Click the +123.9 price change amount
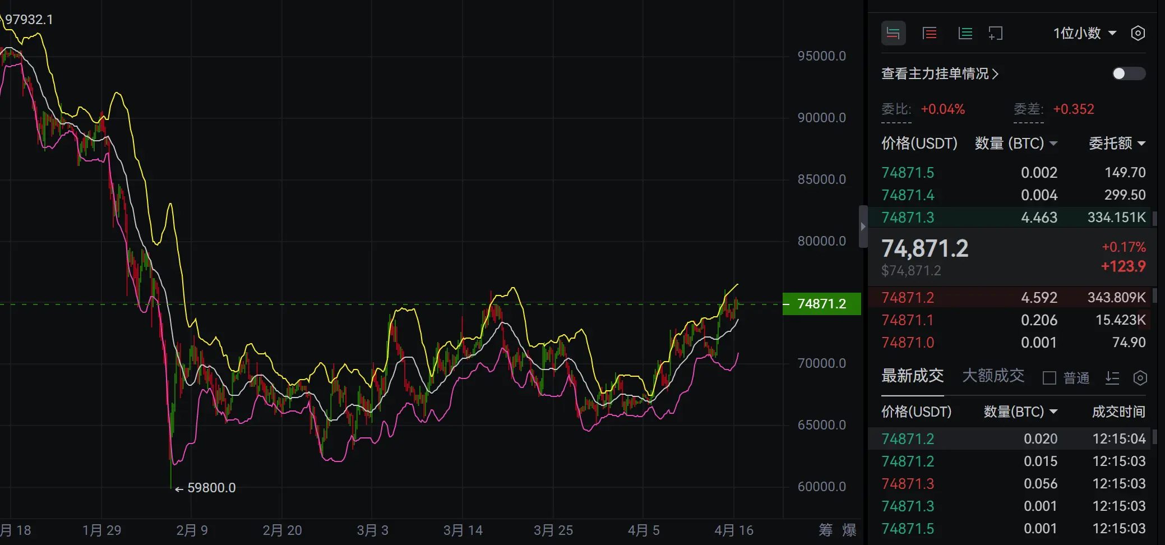Image resolution: width=1165 pixels, height=545 pixels. pos(1124,266)
